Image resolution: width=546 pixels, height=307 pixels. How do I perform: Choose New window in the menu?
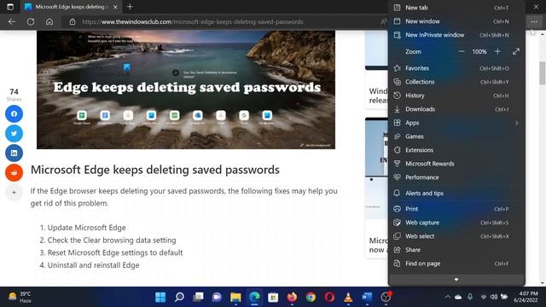coord(456,21)
